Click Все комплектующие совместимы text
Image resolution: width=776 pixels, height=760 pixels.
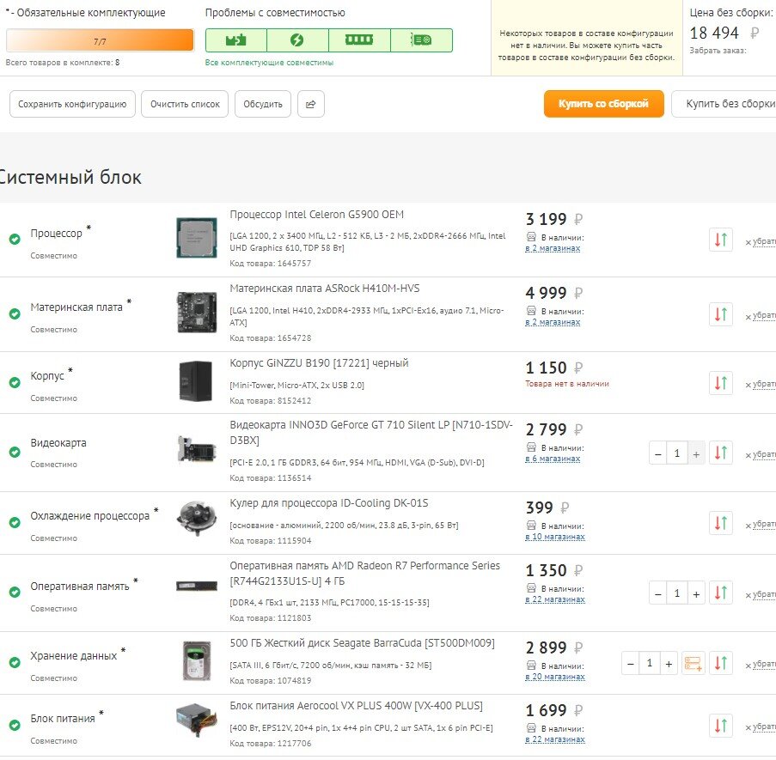269,63
